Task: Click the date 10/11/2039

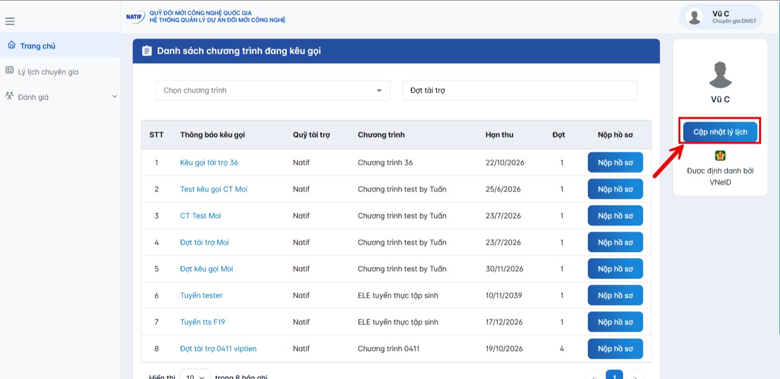Action: pyautogui.click(x=504, y=296)
